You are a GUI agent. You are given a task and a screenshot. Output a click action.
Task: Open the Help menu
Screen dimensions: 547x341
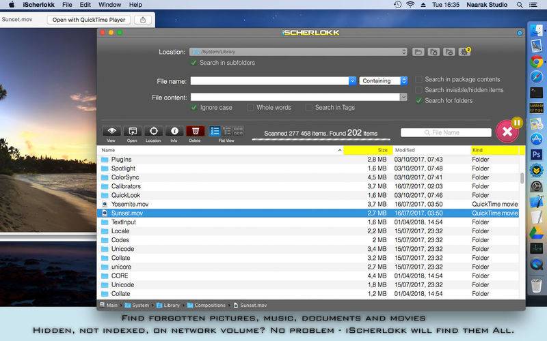135,5
